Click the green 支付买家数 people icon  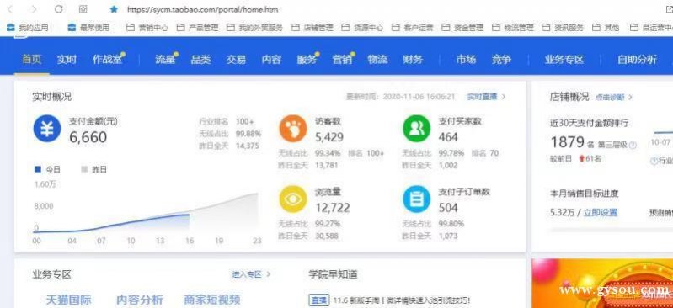(x=416, y=129)
